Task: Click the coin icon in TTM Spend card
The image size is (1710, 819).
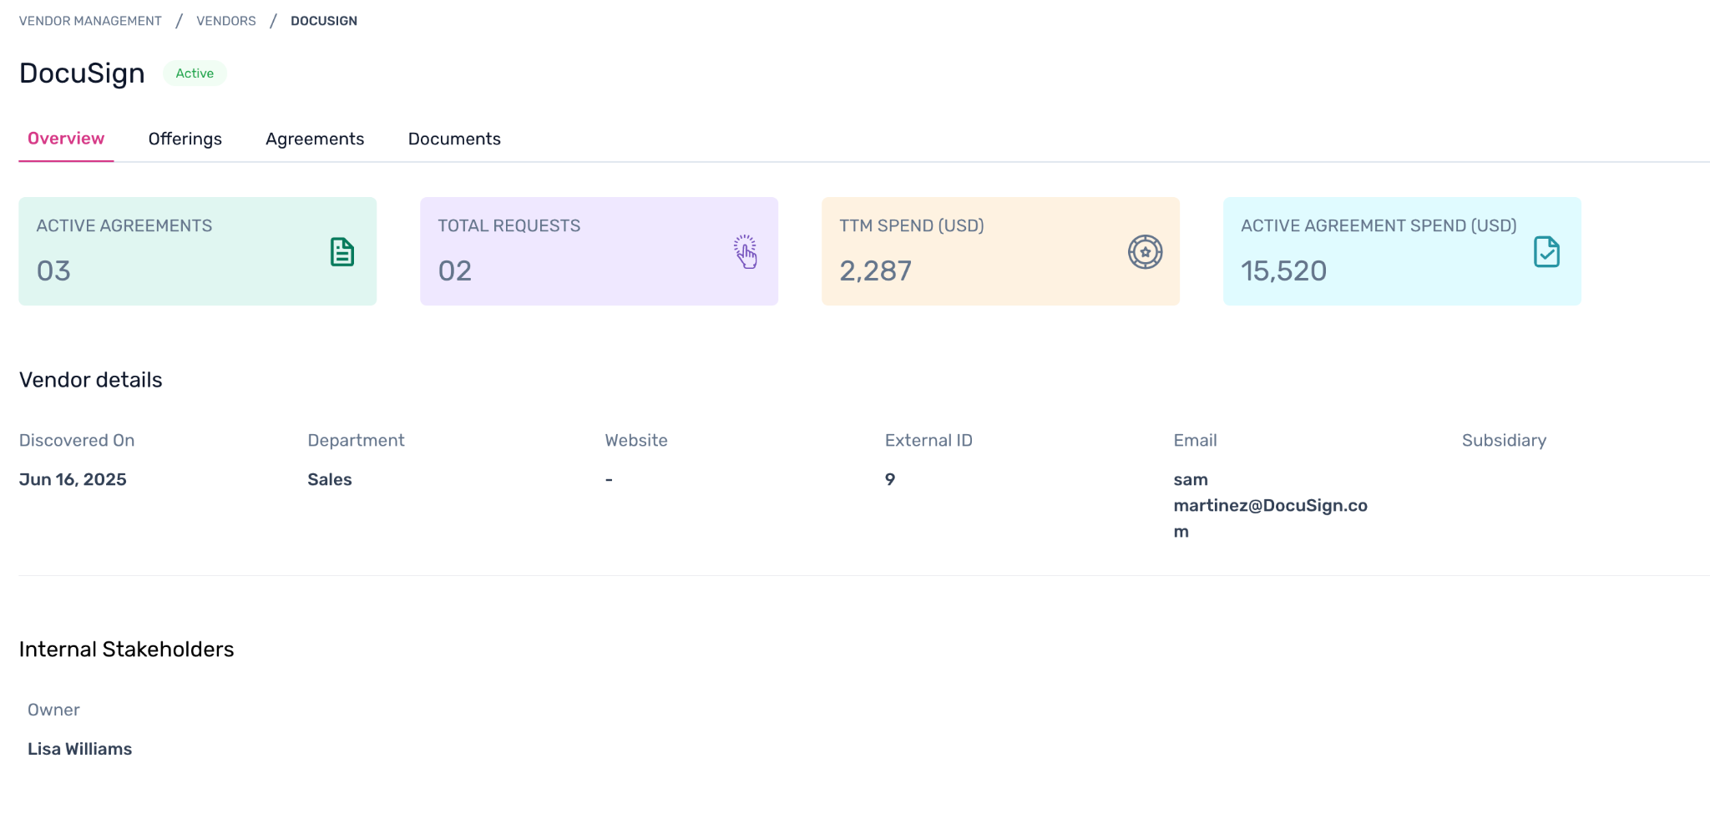Action: pos(1145,252)
